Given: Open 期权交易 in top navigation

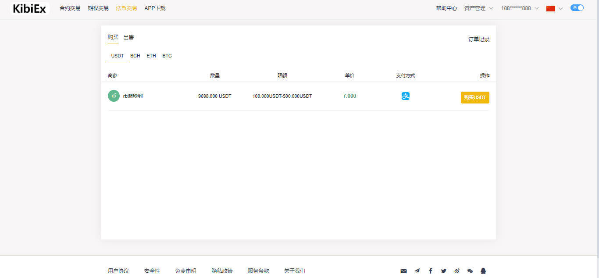Looking at the screenshot, I should 98,8.
